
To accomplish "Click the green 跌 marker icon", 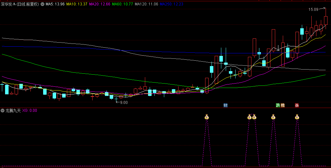I will coord(278,105).
